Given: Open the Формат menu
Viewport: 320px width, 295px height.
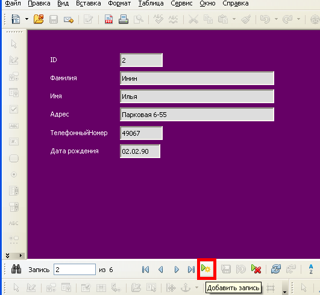Looking at the screenshot, I should click(119, 4).
